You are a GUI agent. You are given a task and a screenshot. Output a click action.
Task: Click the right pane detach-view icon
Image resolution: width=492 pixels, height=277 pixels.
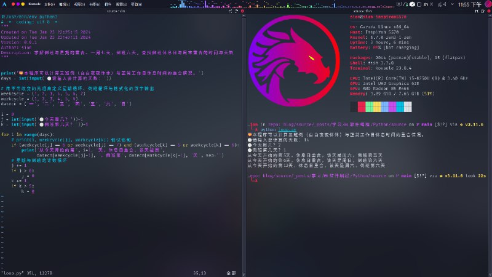(x=483, y=11)
